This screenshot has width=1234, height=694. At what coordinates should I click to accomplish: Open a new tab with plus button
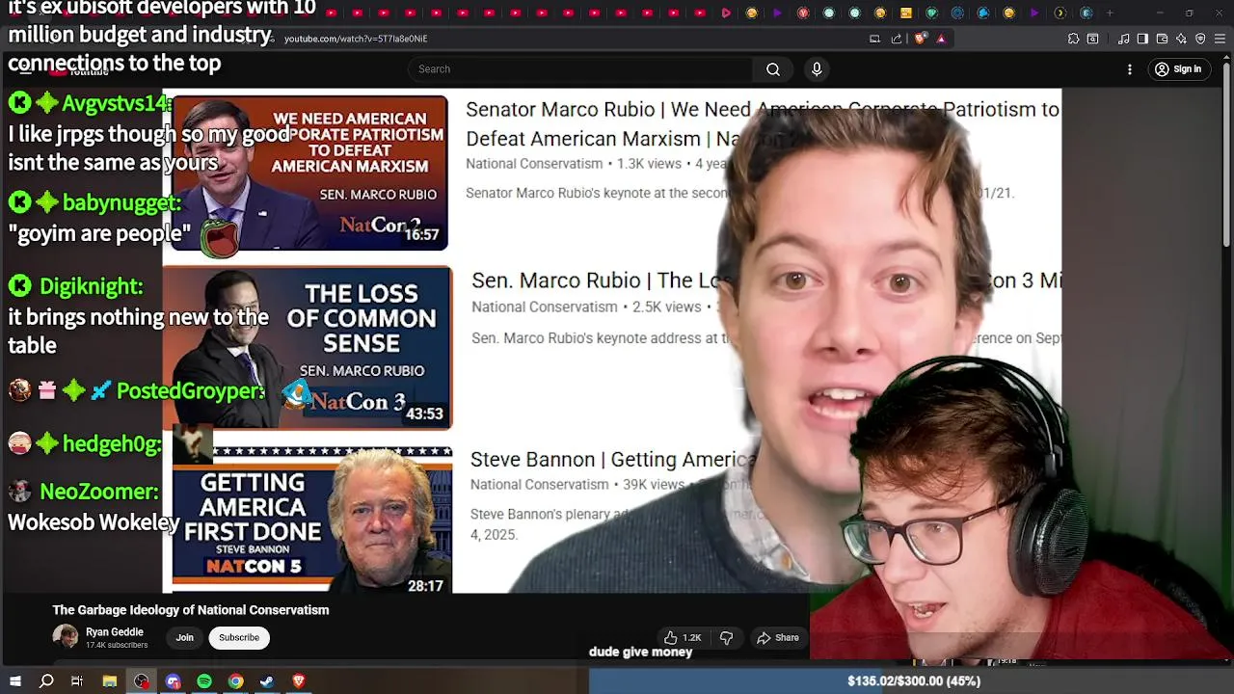click(x=1110, y=13)
